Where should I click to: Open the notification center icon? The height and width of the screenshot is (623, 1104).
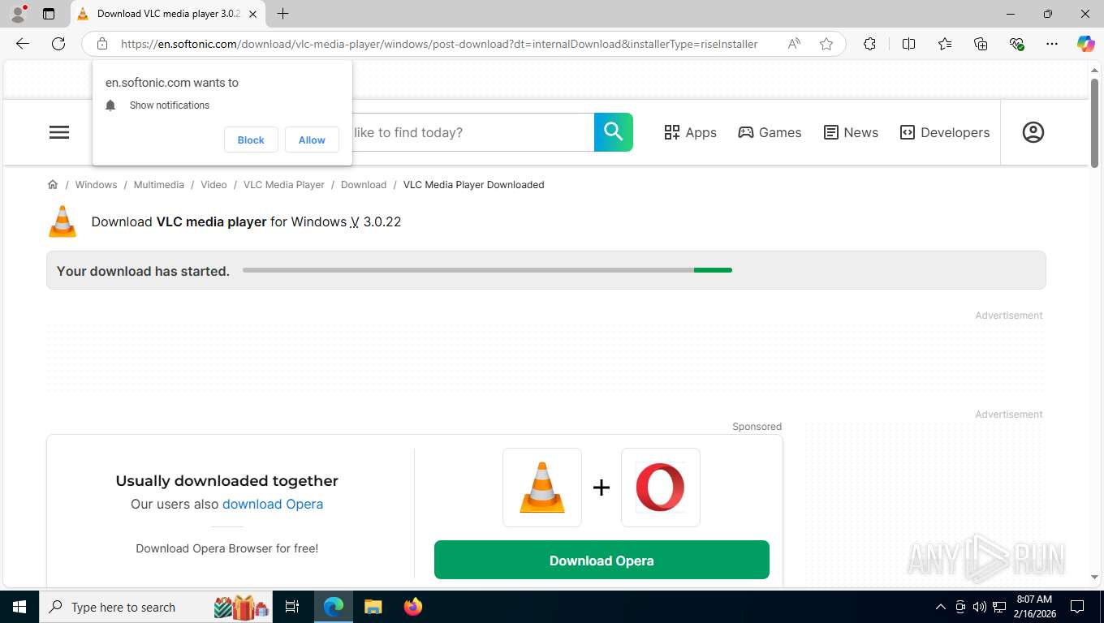pyautogui.click(x=1077, y=607)
